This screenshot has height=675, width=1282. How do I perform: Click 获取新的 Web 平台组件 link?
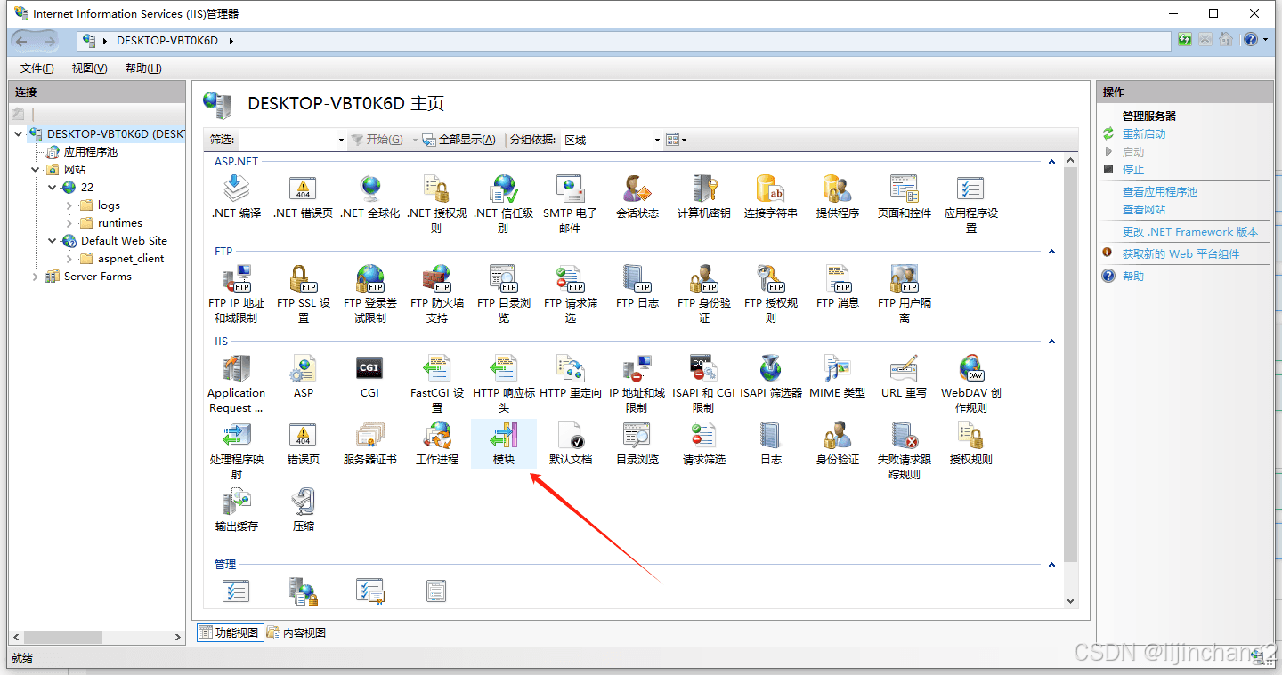tap(1181, 254)
